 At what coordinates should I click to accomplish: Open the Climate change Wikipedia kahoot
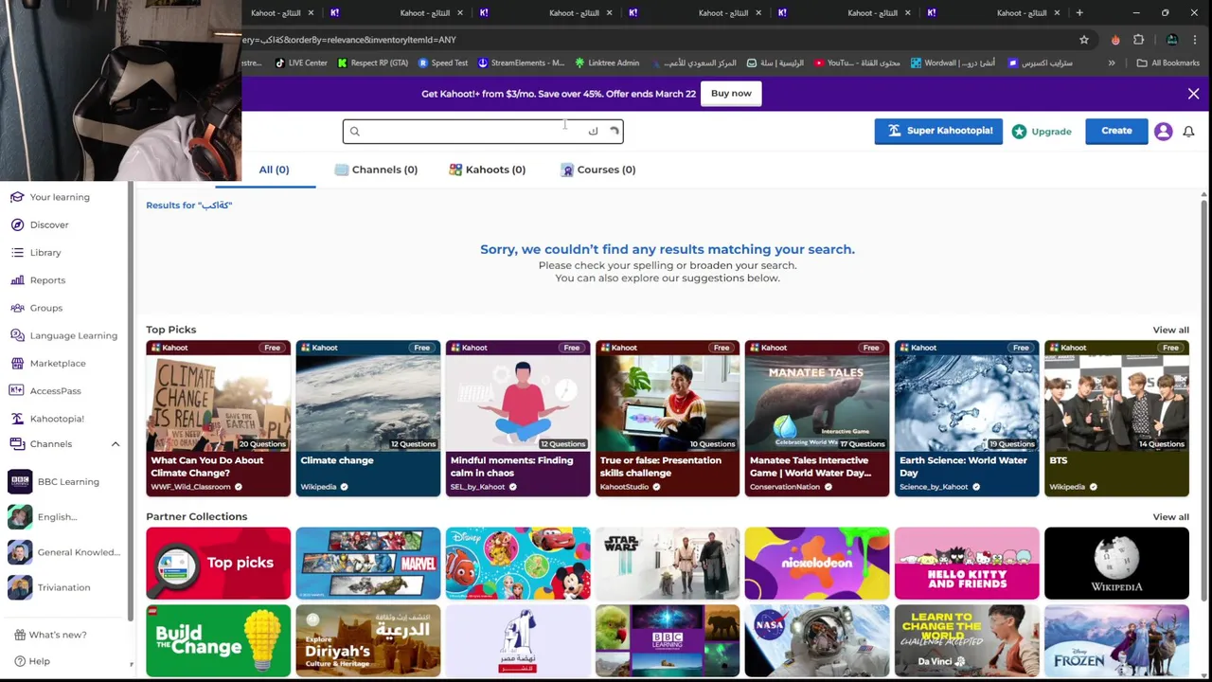(x=367, y=418)
